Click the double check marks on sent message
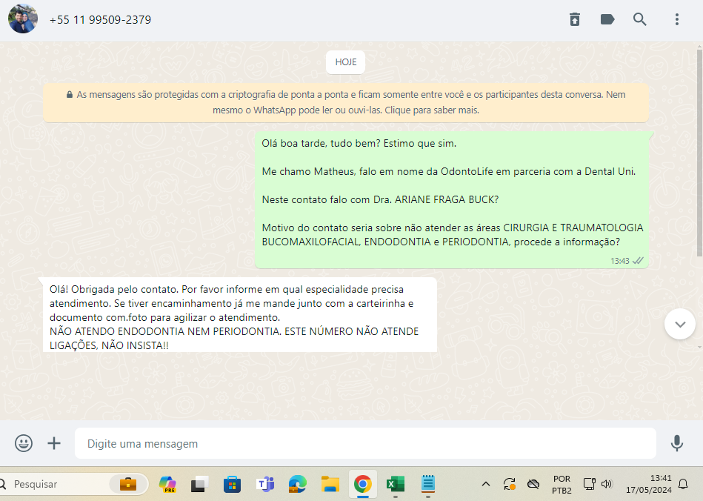Viewport: 703px width, 501px height. (638, 261)
